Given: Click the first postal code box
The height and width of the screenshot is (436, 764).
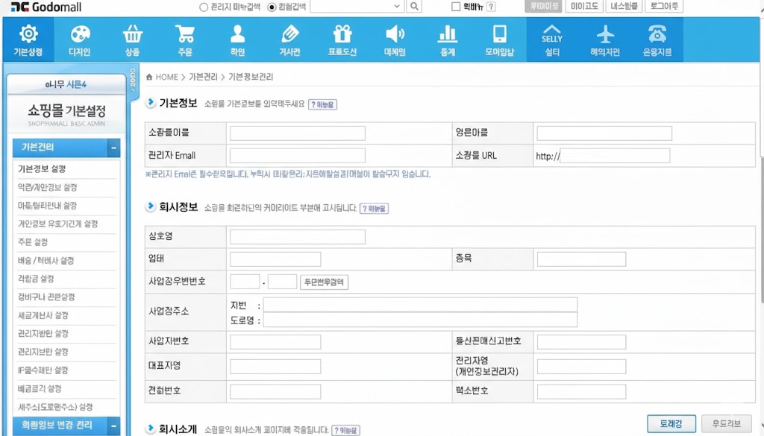Looking at the screenshot, I should tap(245, 282).
